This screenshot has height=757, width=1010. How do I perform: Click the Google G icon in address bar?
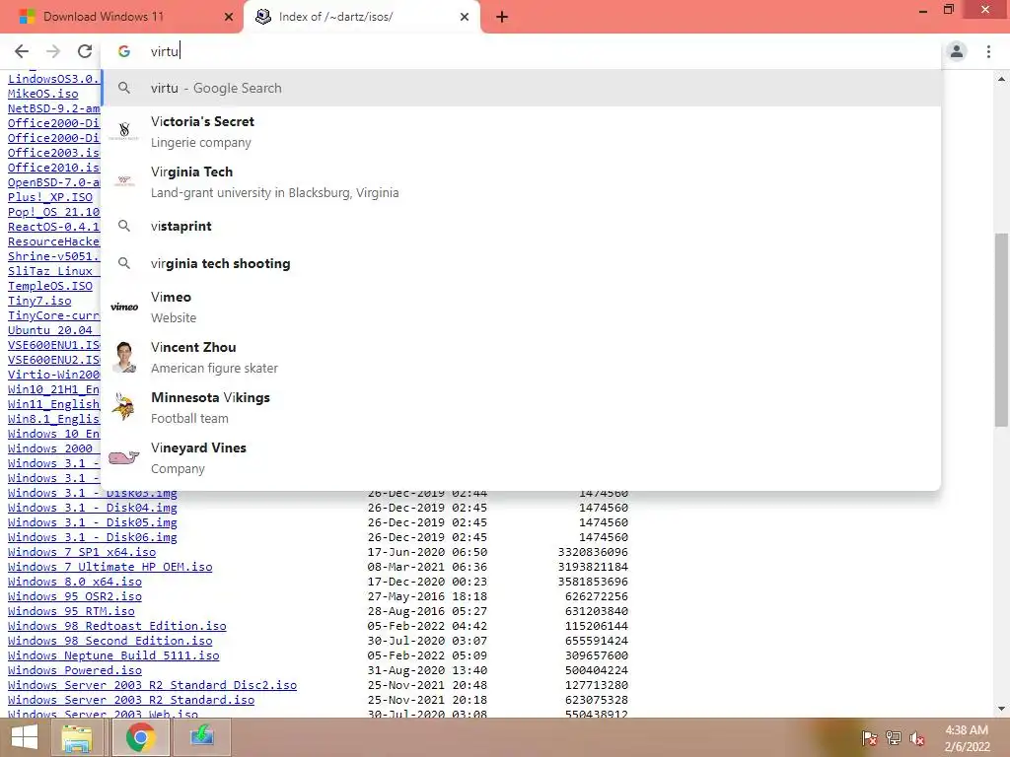tap(123, 51)
